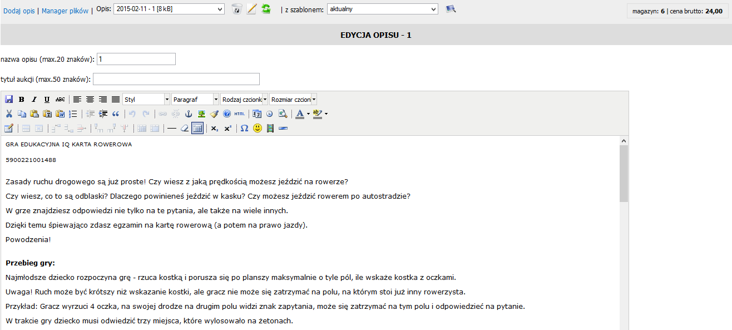Click the page break icon
Viewport: 732px width, 330px height.
click(283, 129)
